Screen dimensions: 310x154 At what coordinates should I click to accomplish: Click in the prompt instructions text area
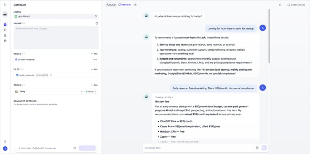[56, 37]
